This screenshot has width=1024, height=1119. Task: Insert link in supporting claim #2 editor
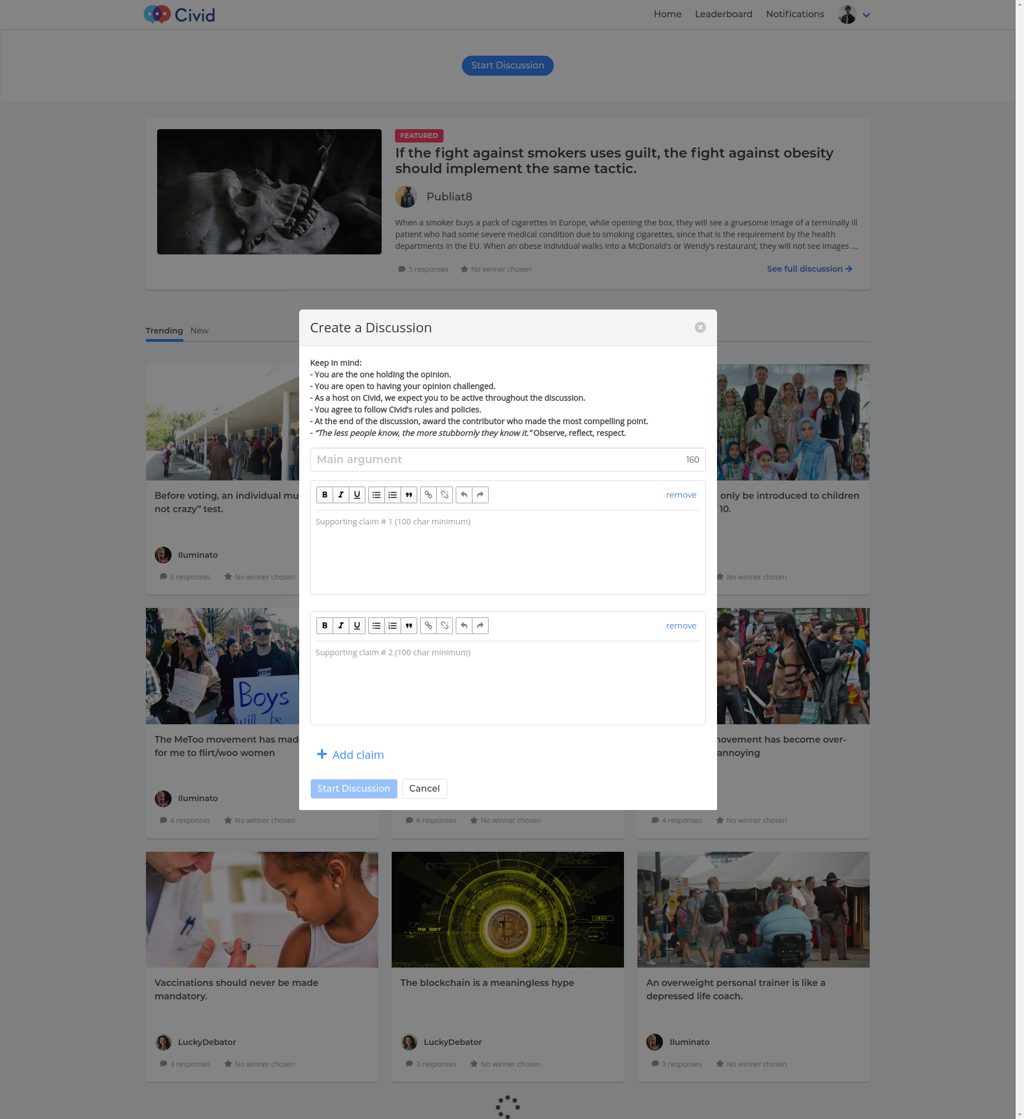click(428, 626)
